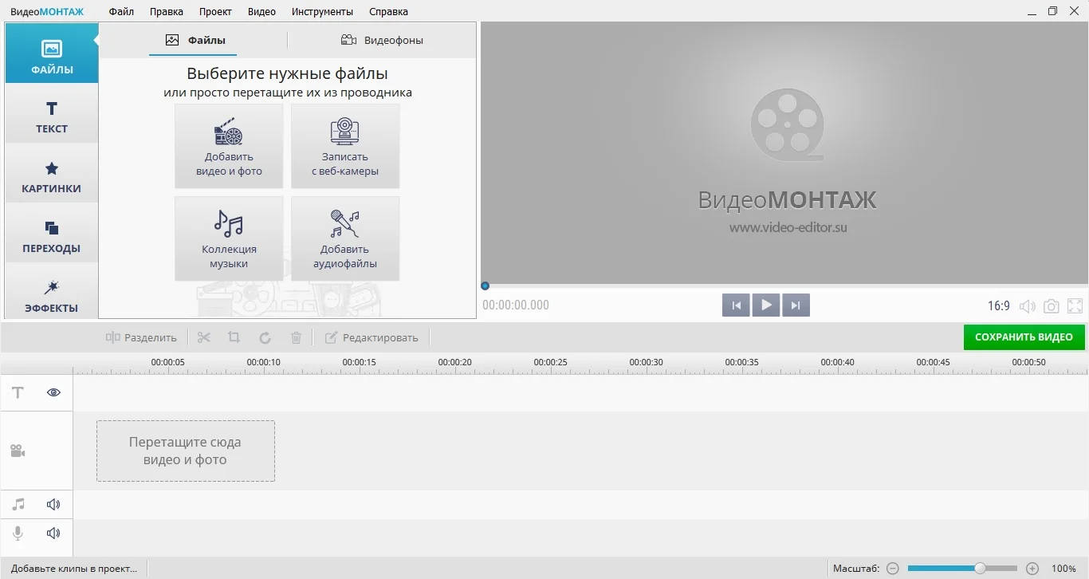The width and height of the screenshot is (1089, 579).
Task: Click the Редактировать edit button
Action: pos(372,337)
